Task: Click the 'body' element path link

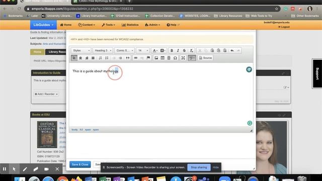Action: pyautogui.click(x=74, y=130)
